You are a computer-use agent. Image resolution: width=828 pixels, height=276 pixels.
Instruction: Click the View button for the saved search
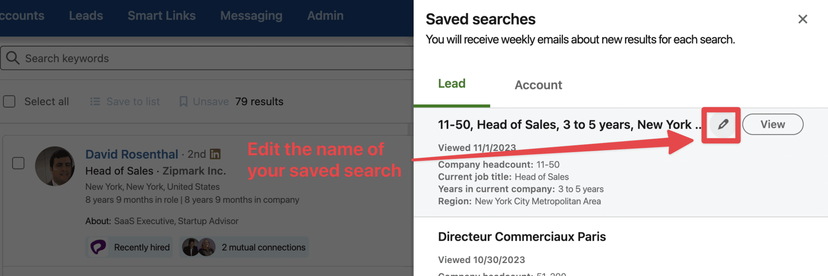(x=773, y=124)
